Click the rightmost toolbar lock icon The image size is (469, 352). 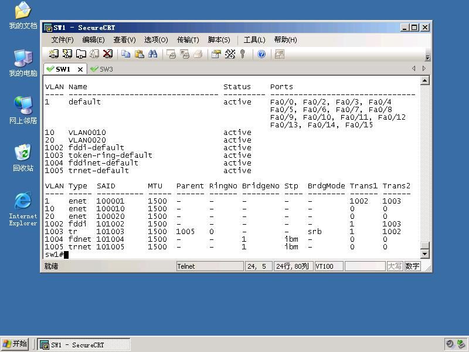click(x=280, y=54)
